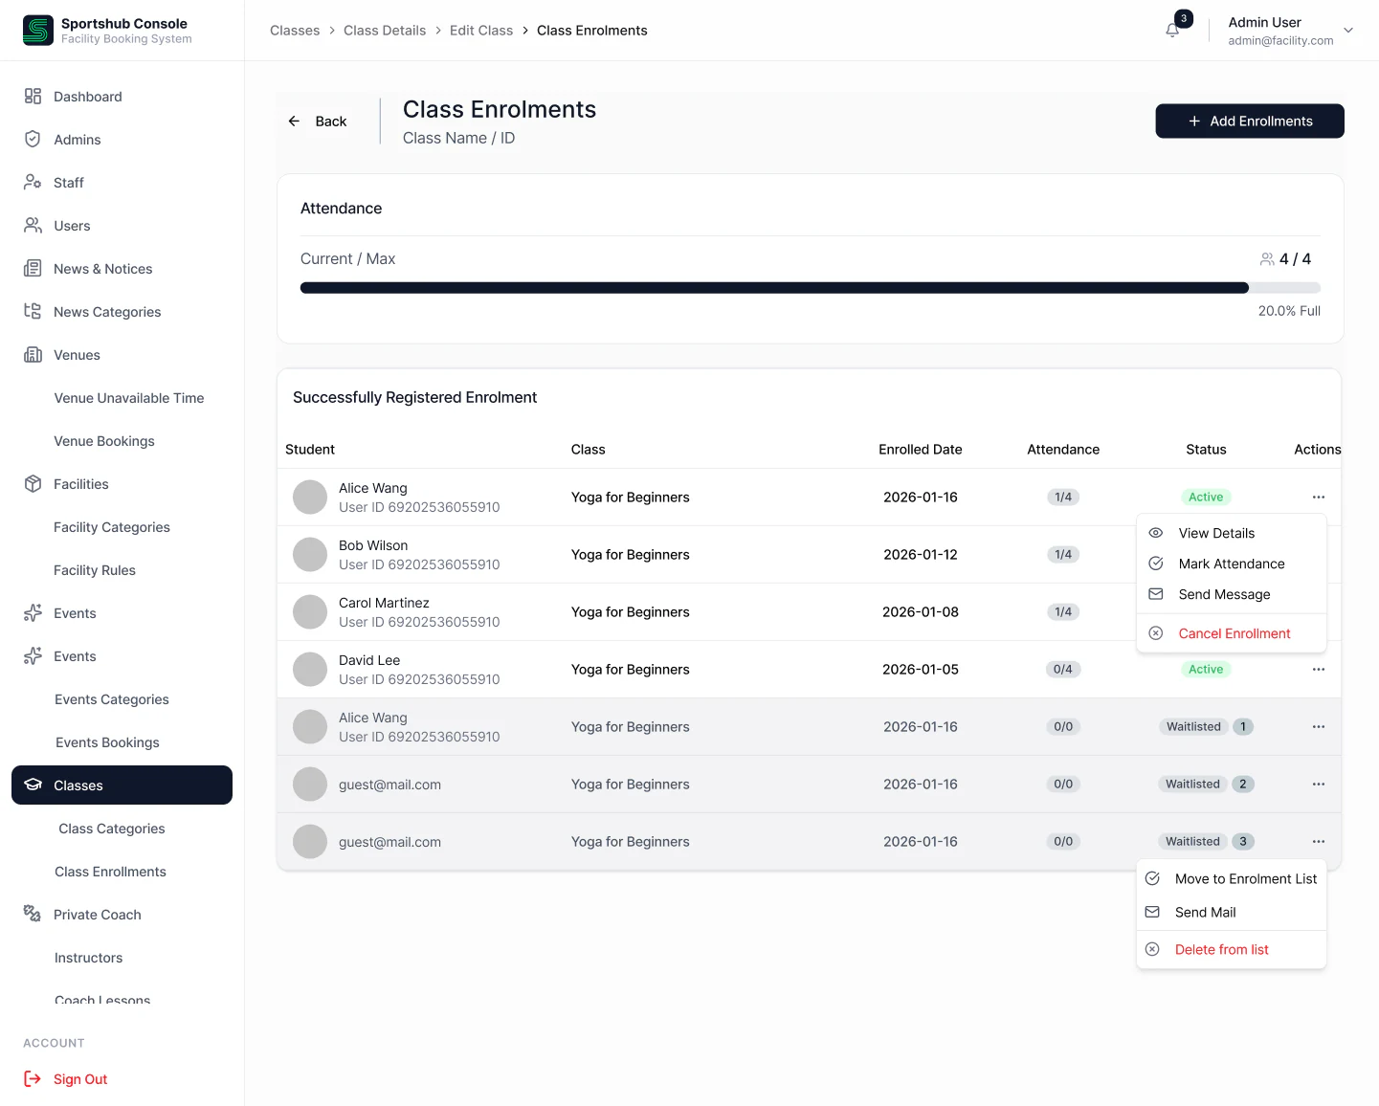Click the Facilities box icon
Screen dimensions: 1379x1106
[33, 484]
